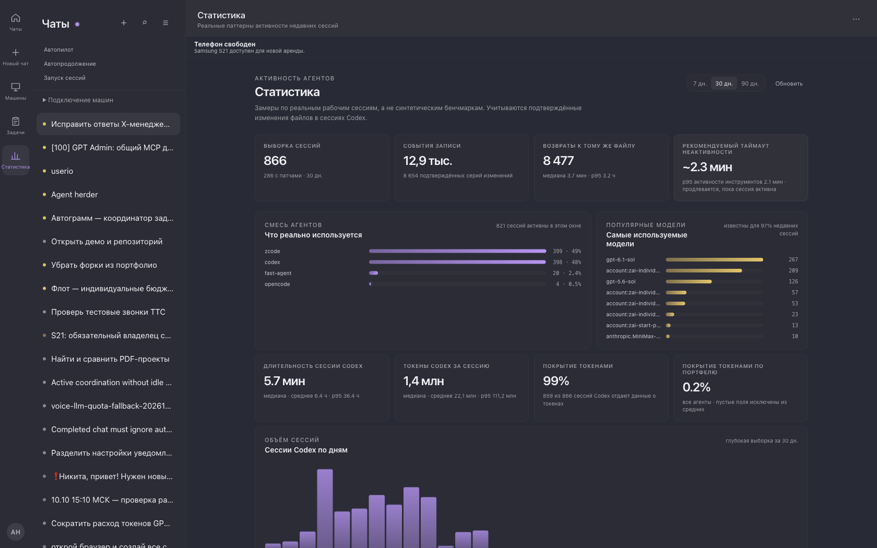This screenshot has height=548, width=877.
Task: Click the gpt-6.1-sol model bar
Action: [x=714, y=259]
